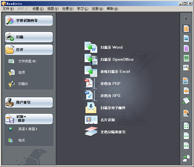The image size is (194, 167).
Task: Select 文件类型(M) option
Action: click(x=23, y=61)
